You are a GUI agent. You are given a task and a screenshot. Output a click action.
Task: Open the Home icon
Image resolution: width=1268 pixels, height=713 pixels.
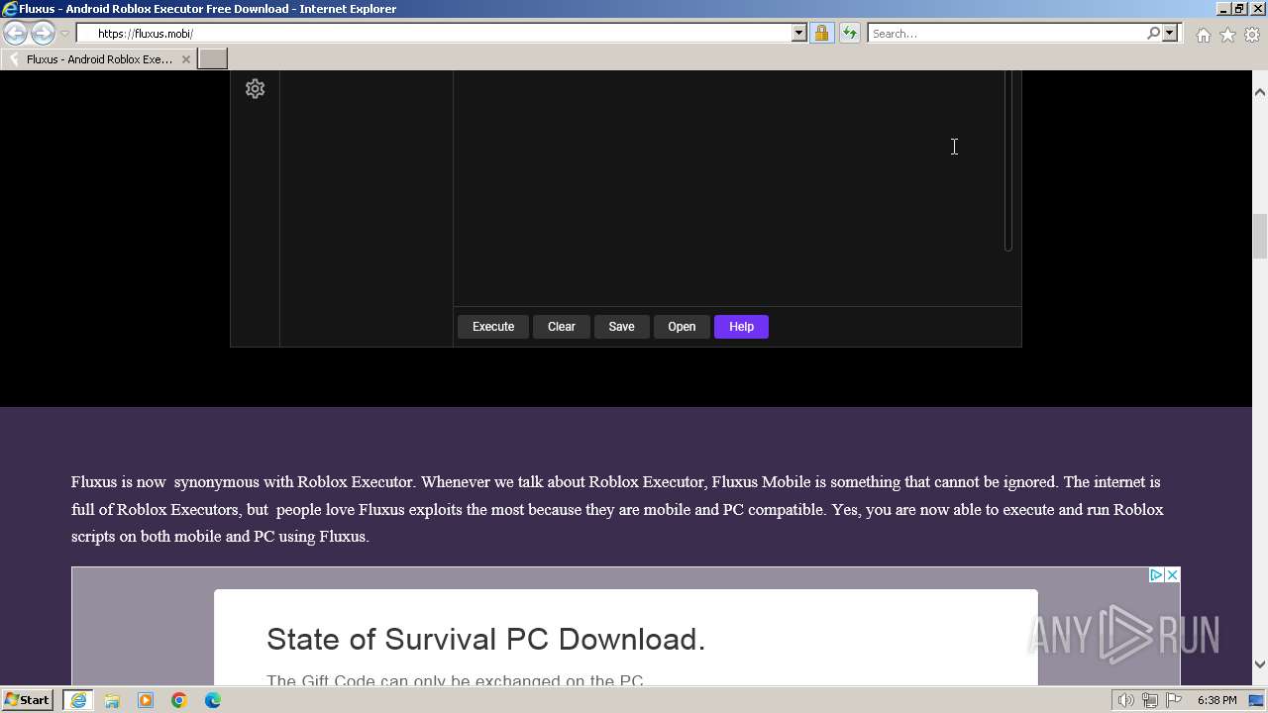[x=1203, y=35]
